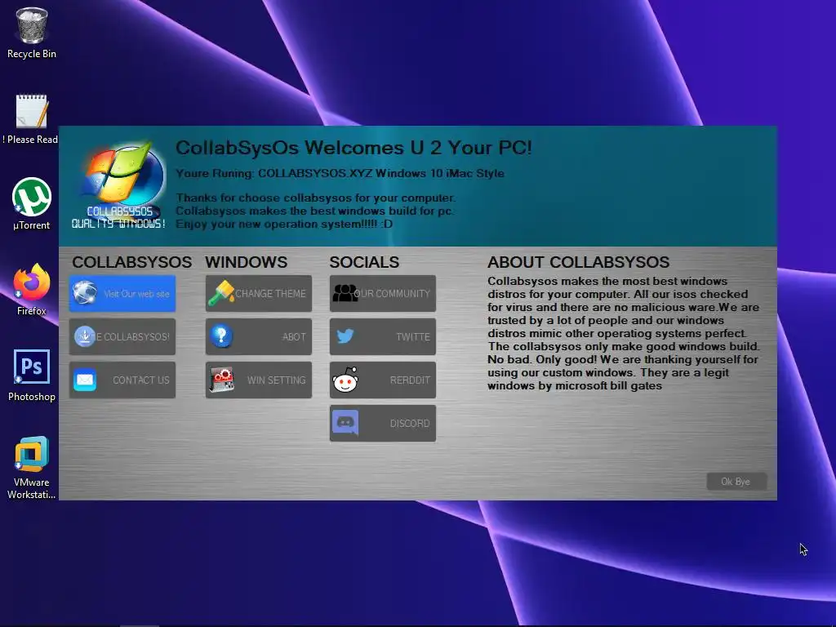Click the CHANGE THEME button

(259, 293)
